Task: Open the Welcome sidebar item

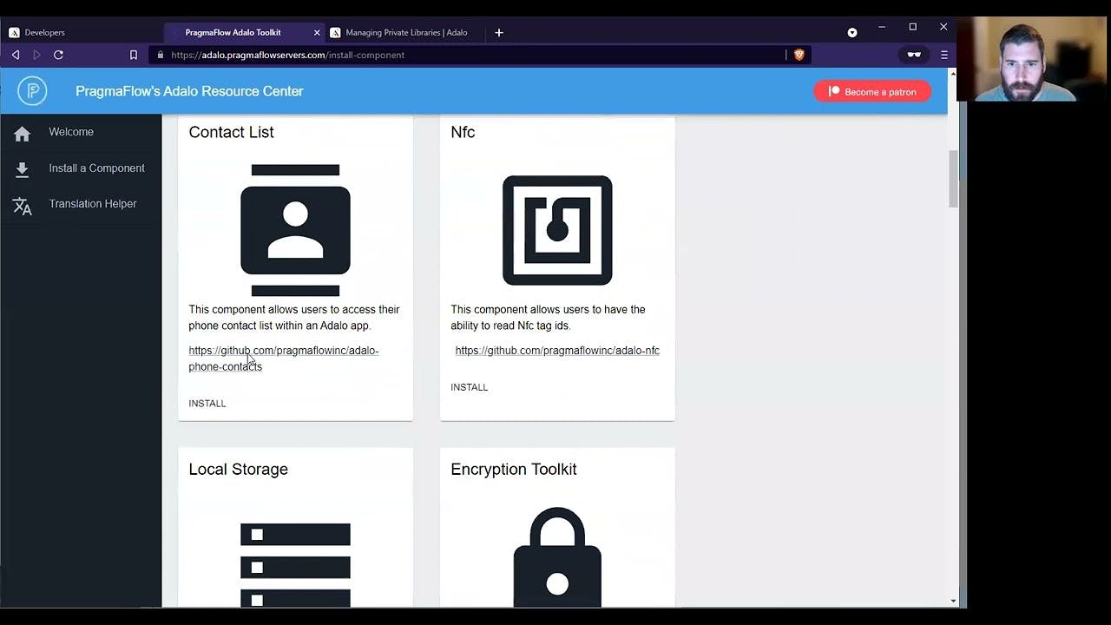Action: click(x=81, y=132)
